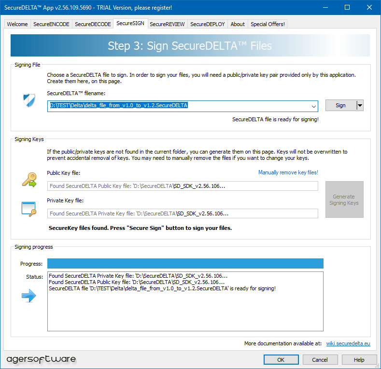
Task: Click the Cancel button
Action: tap(320, 360)
